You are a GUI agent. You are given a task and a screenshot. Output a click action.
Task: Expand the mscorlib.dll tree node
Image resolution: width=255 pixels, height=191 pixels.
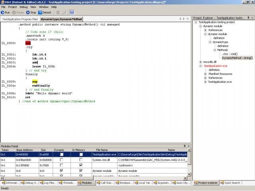coord(200,62)
